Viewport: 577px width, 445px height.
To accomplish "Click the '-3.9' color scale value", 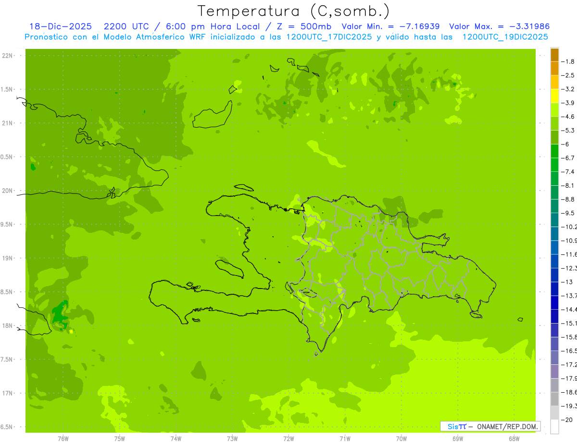I will (x=568, y=103).
